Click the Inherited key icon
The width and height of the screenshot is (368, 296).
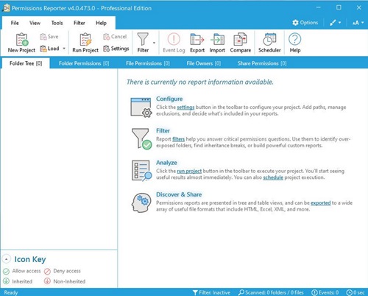pyautogui.click(x=6, y=281)
